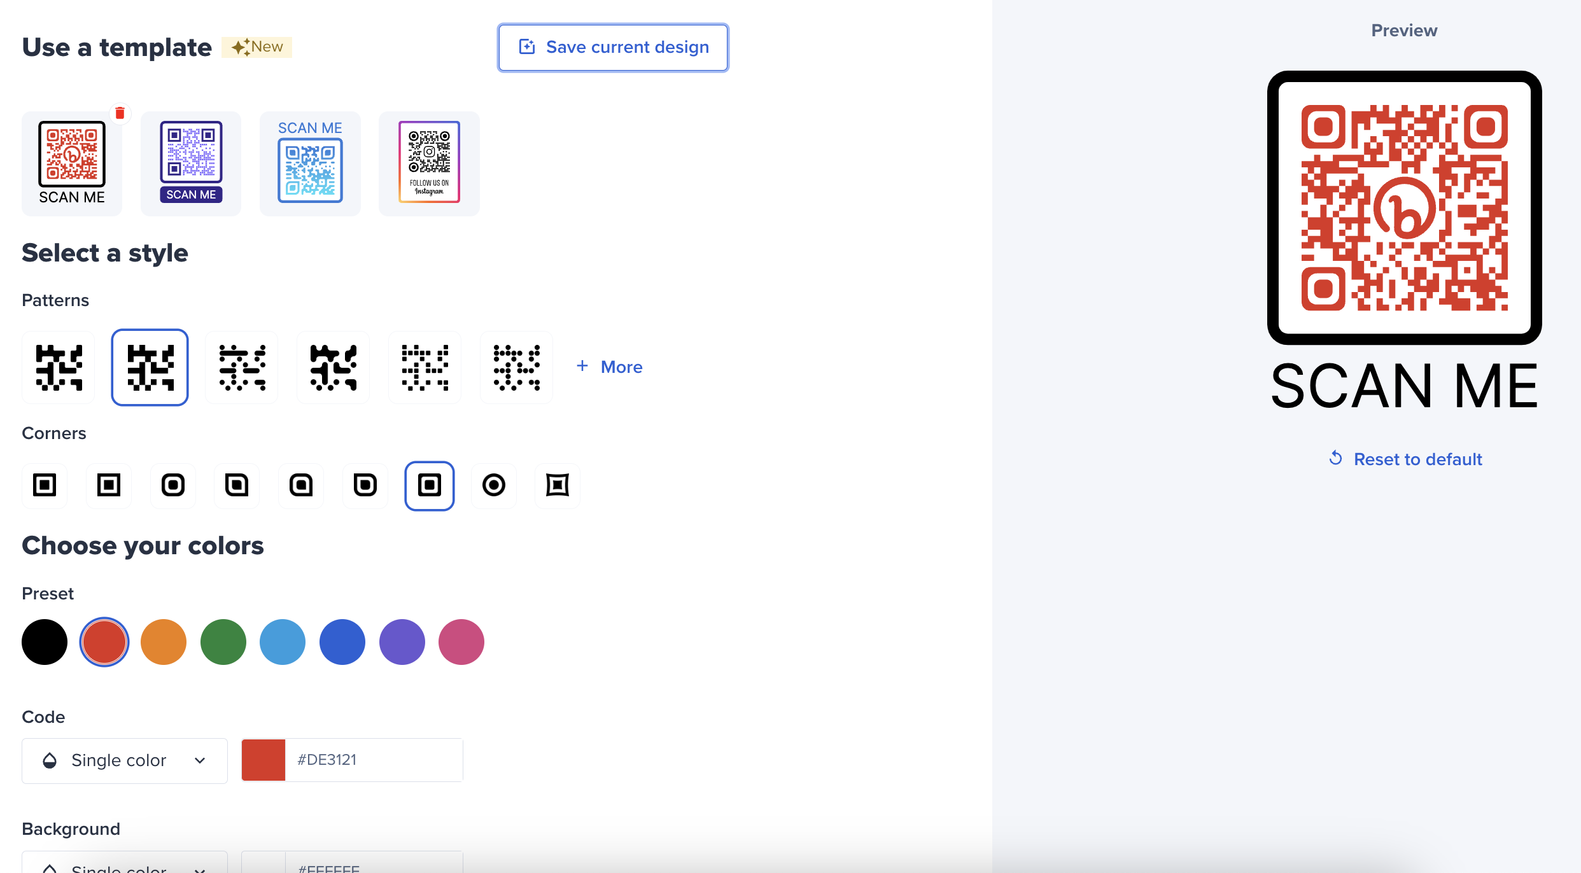Pick the purple preset color
The image size is (1581, 873).
tap(402, 642)
